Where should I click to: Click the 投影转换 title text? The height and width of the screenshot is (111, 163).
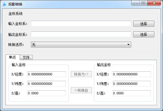[15, 4]
